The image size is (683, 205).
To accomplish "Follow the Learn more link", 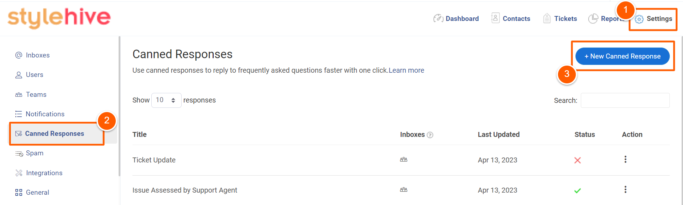I will [x=406, y=70].
